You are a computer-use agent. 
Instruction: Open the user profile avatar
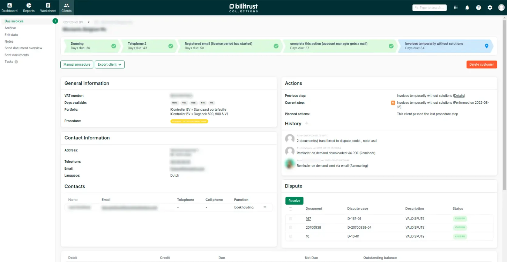click(501, 8)
